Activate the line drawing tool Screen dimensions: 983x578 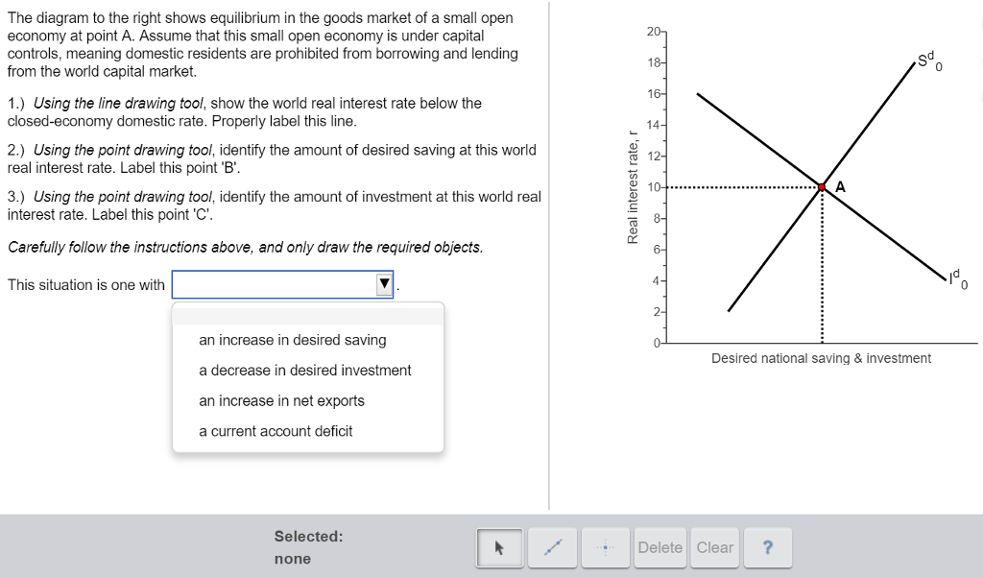[x=553, y=547]
